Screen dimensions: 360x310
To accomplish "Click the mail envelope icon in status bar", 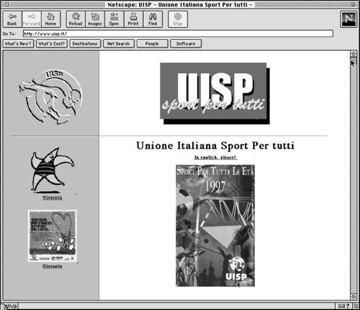I will (341, 306).
